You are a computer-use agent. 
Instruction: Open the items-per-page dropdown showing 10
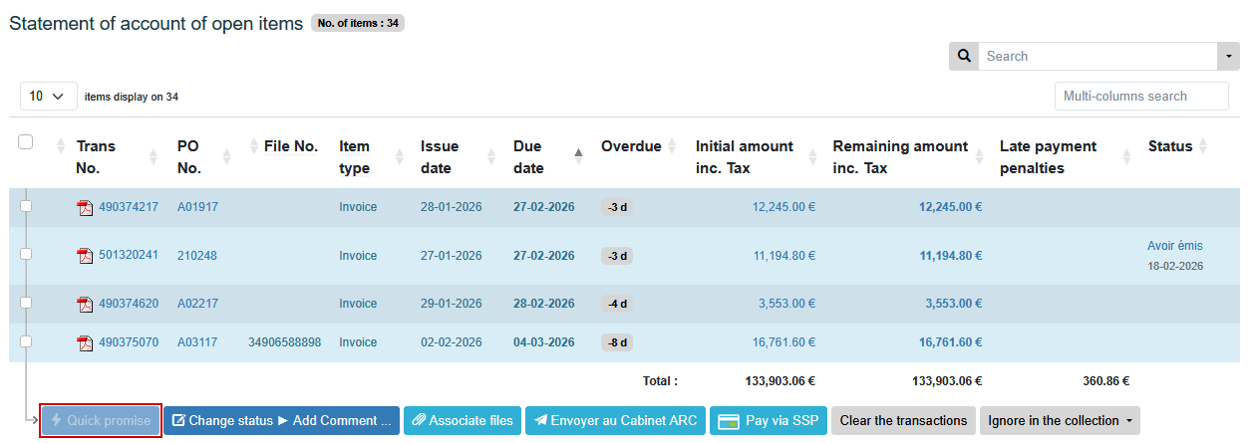[48, 97]
